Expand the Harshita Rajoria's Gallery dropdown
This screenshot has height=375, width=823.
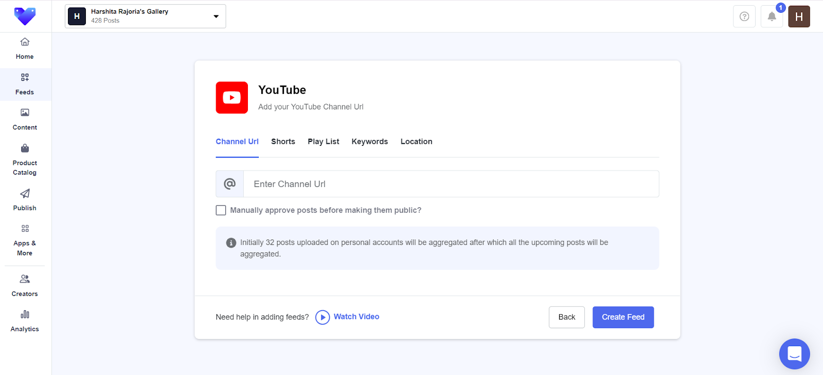(x=146, y=16)
